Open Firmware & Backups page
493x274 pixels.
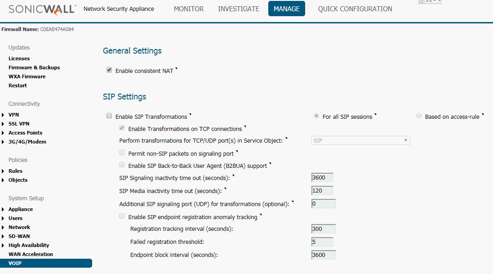[x=34, y=67]
